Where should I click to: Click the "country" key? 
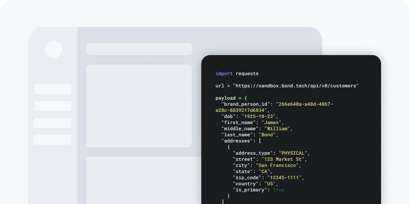[x=246, y=184]
